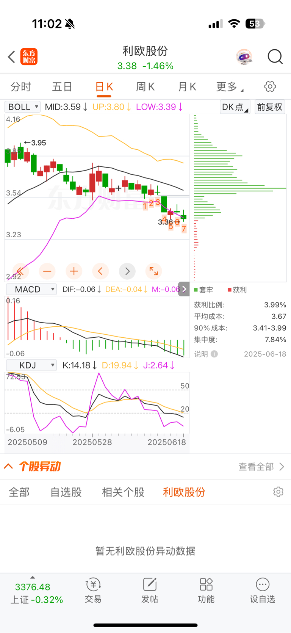This screenshot has height=633, width=291.
Task: Tap the 上证 index ticker
Action: pos(36,593)
